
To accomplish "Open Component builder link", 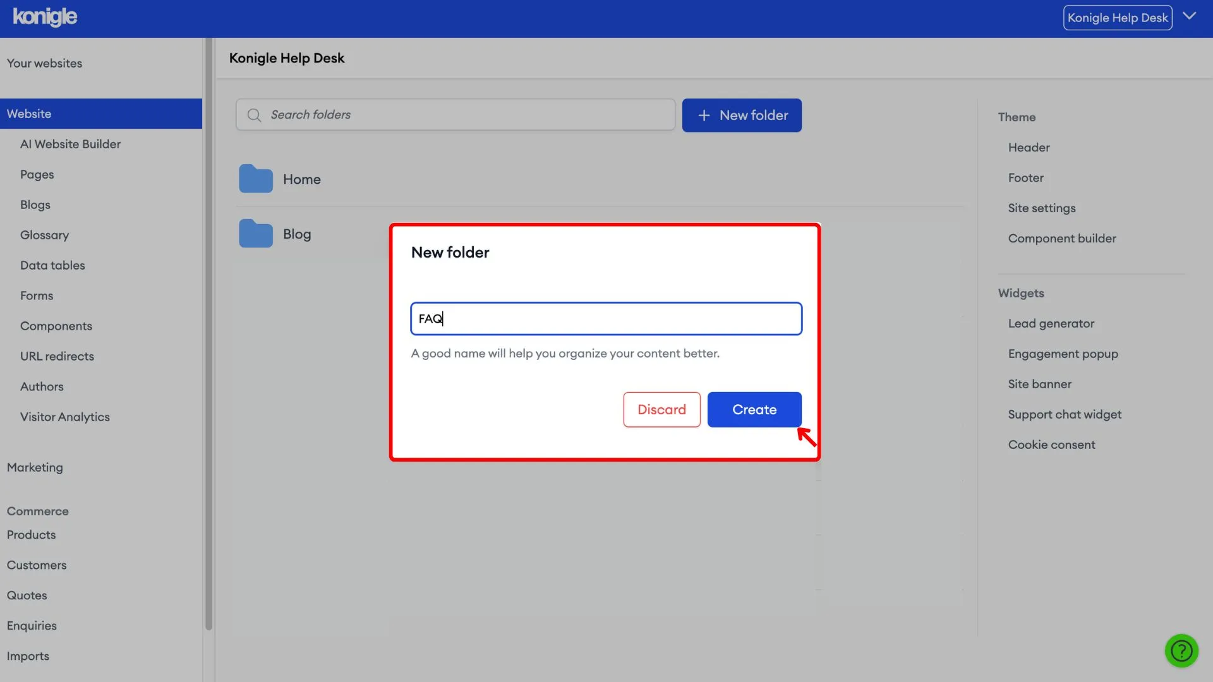I will (1062, 238).
